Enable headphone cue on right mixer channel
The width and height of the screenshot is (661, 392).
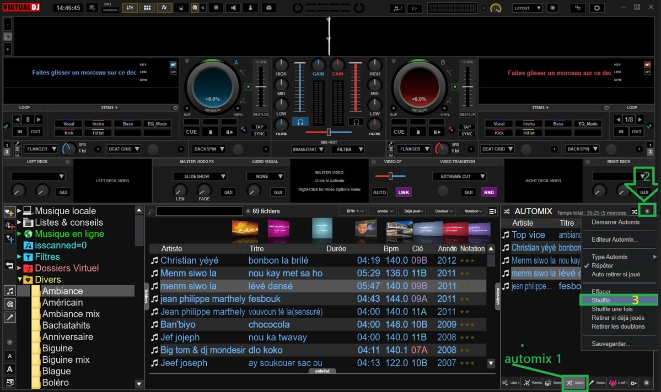(x=356, y=122)
